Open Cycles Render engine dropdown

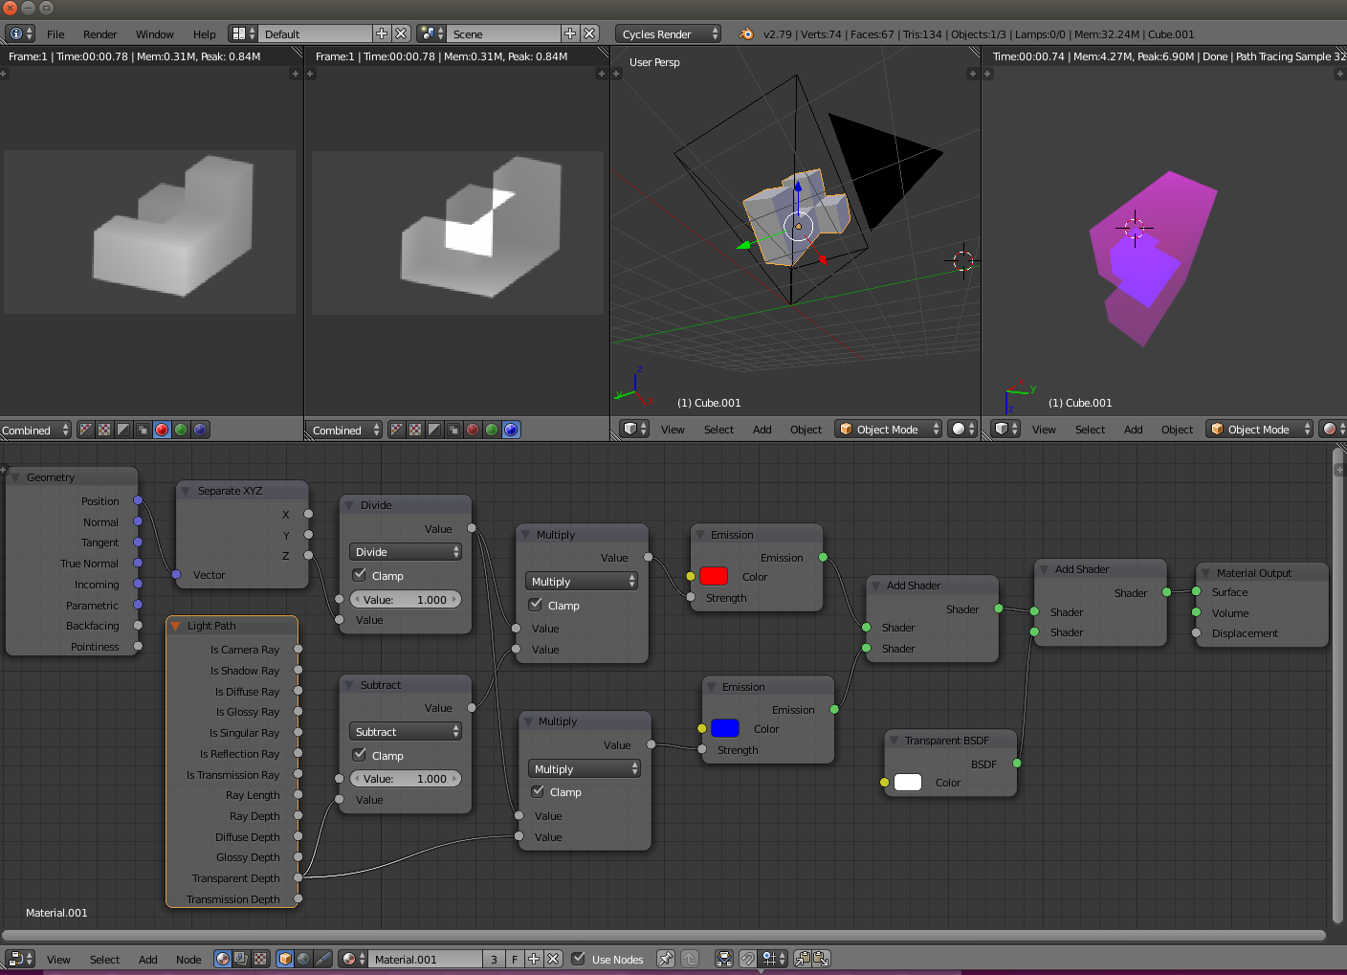tap(668, 33)
